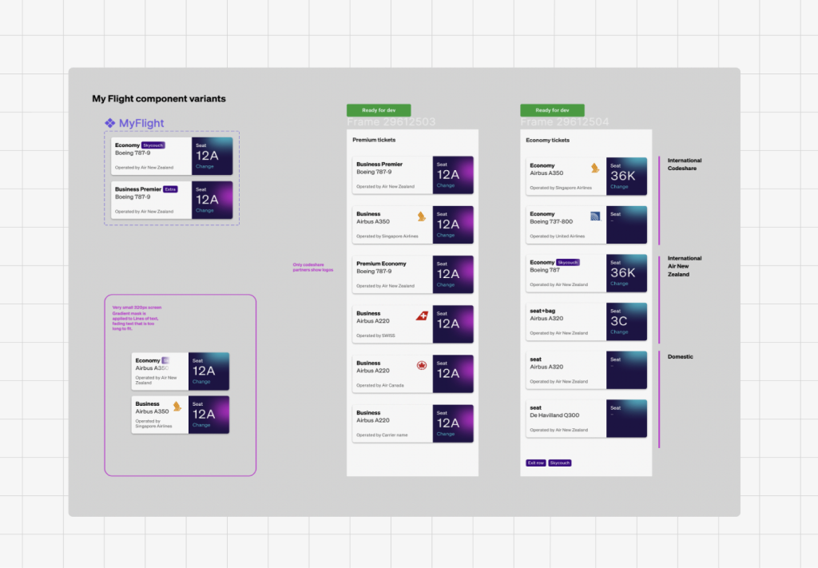Click the De Havilland Q300 aircraft text
The image size is (818, 568).
(x=554, y=415)
